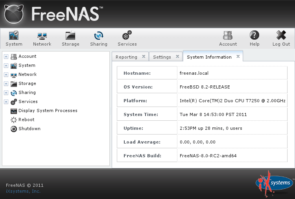Click the OS version FreeBSD 8.2-RELEASE
Viewport: 295px width, 199px height.
[x=205, y=87]
